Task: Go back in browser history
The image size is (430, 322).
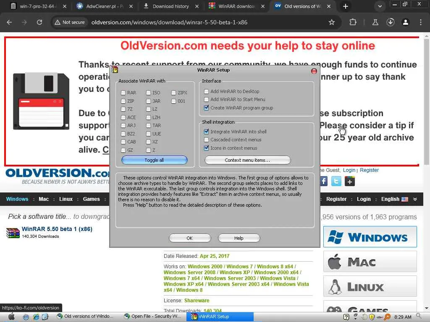Action: click(x=9, y=23)
